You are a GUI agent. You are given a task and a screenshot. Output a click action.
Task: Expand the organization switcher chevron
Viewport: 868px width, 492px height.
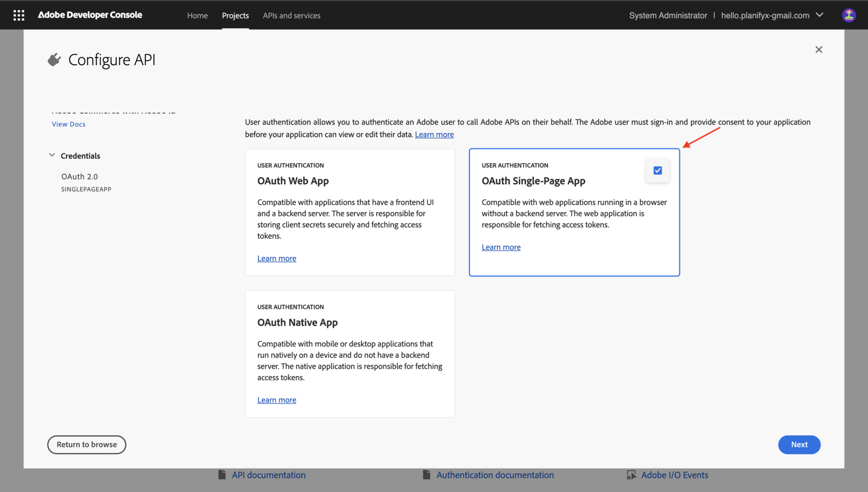click(x=820, y=15)
